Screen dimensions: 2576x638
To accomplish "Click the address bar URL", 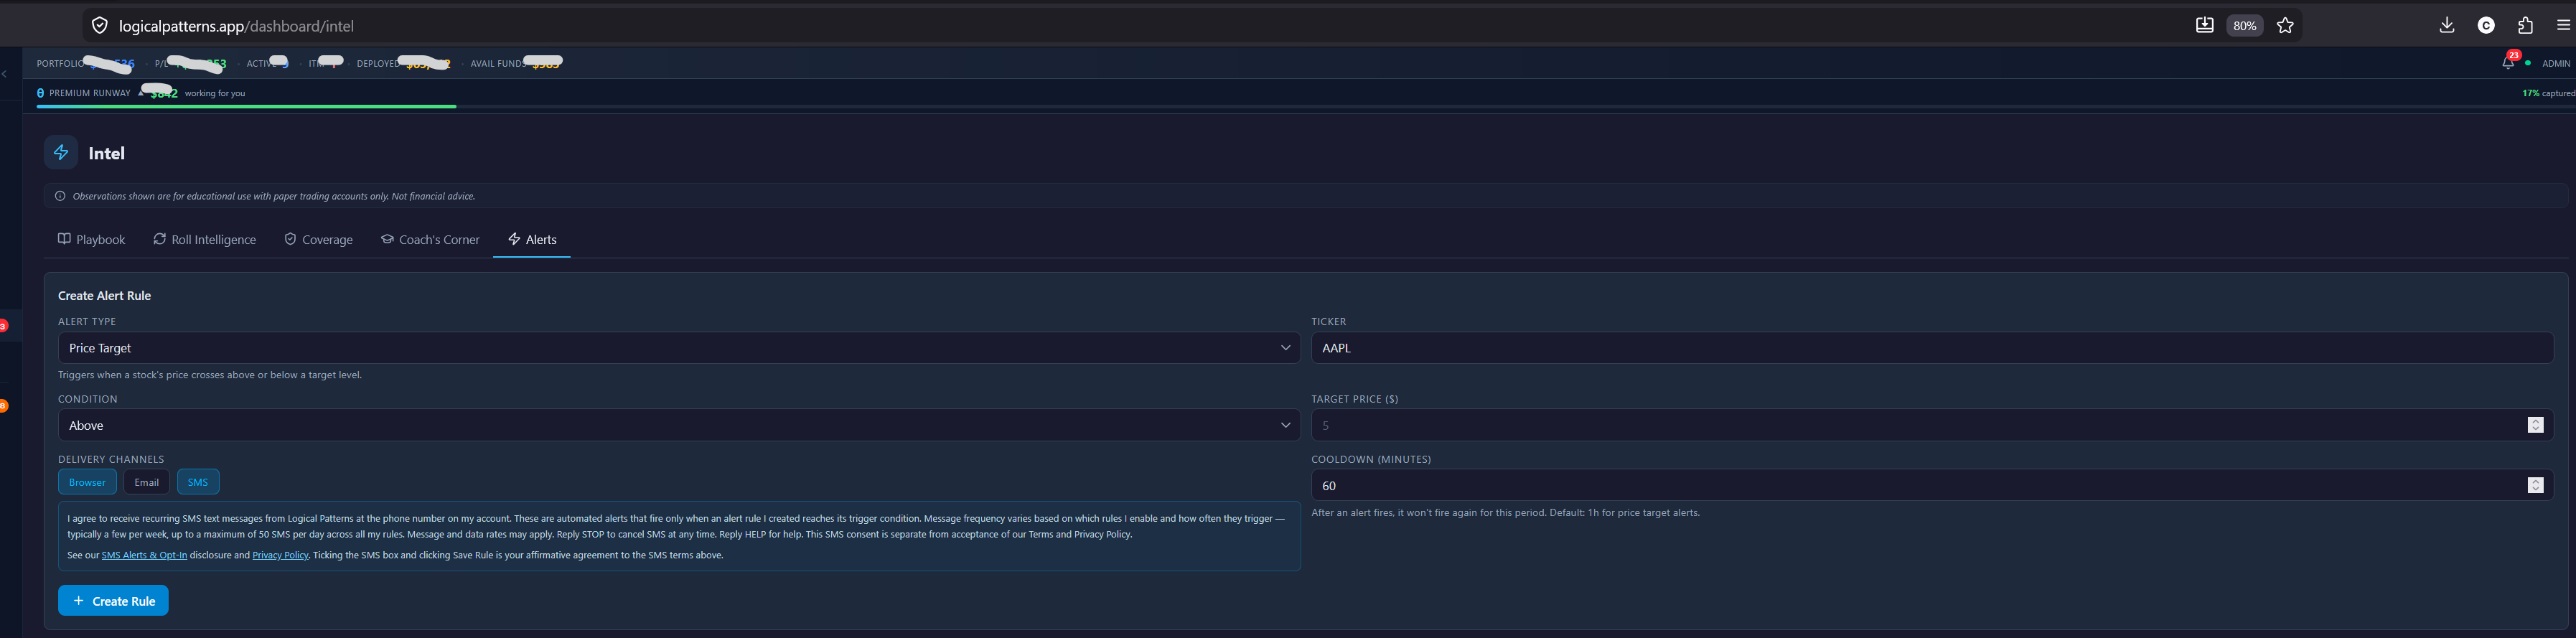I will pyautogui.click(x=236, y=26).
